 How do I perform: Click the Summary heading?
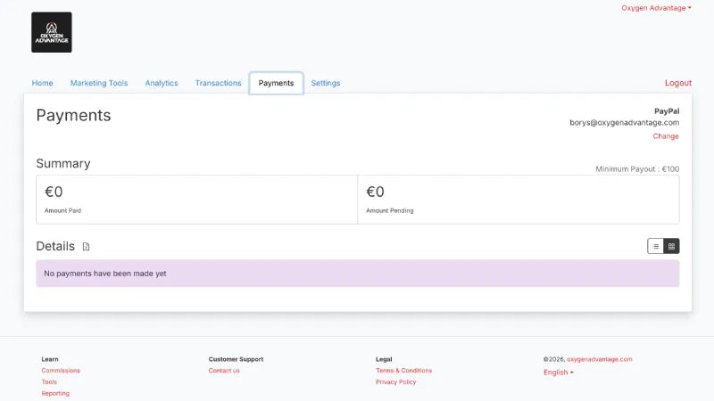coord(63,164)
